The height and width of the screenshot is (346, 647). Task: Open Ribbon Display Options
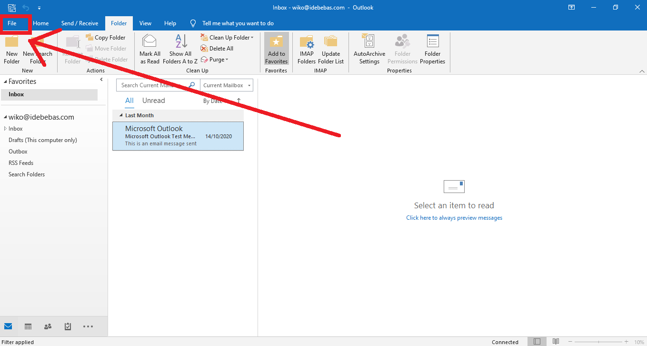pos(571,7)
